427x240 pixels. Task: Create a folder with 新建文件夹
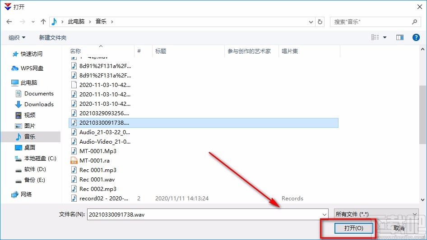click(52, 37)
